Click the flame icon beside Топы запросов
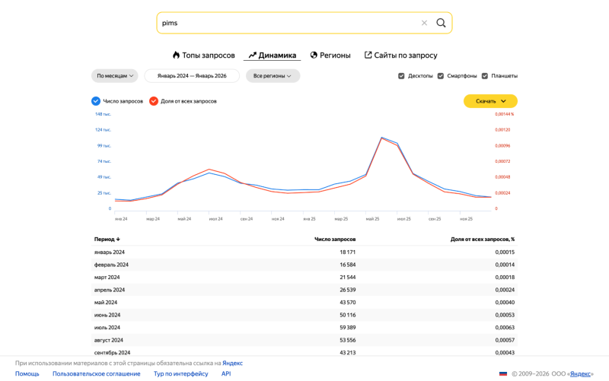The image size is (609, 381). [x=176, y=55]
